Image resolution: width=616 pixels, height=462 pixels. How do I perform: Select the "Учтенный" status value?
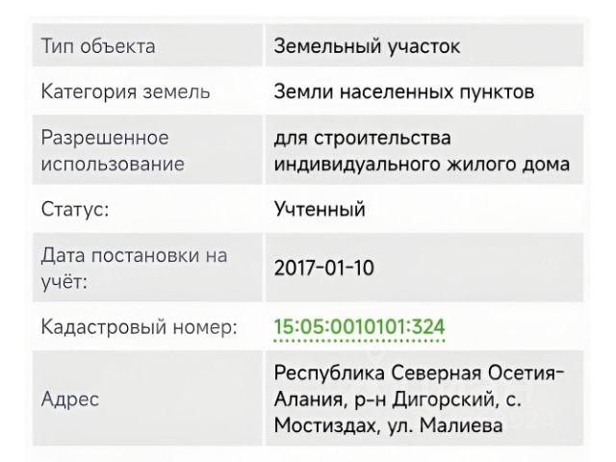point(321,209)
